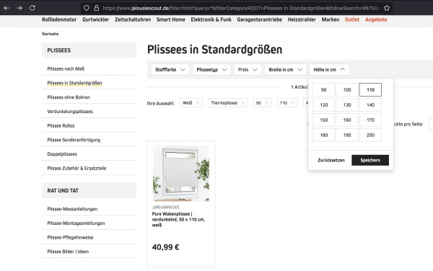Open the Rollladenmotor menu item
Image resolution: width=433 pixels, height=271 pixels.
click(x=59, y=19)
